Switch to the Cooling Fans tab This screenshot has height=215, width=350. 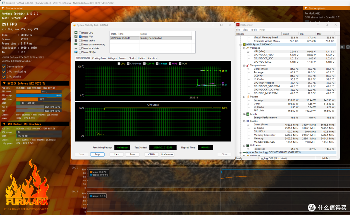(99, 58)
